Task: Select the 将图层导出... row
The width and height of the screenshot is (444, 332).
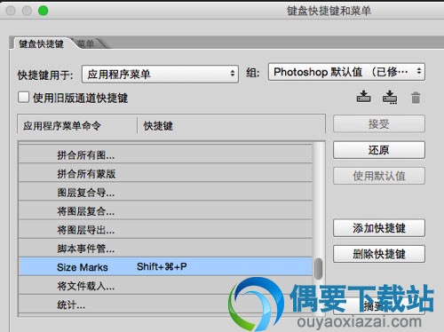Action: [165, 230]
